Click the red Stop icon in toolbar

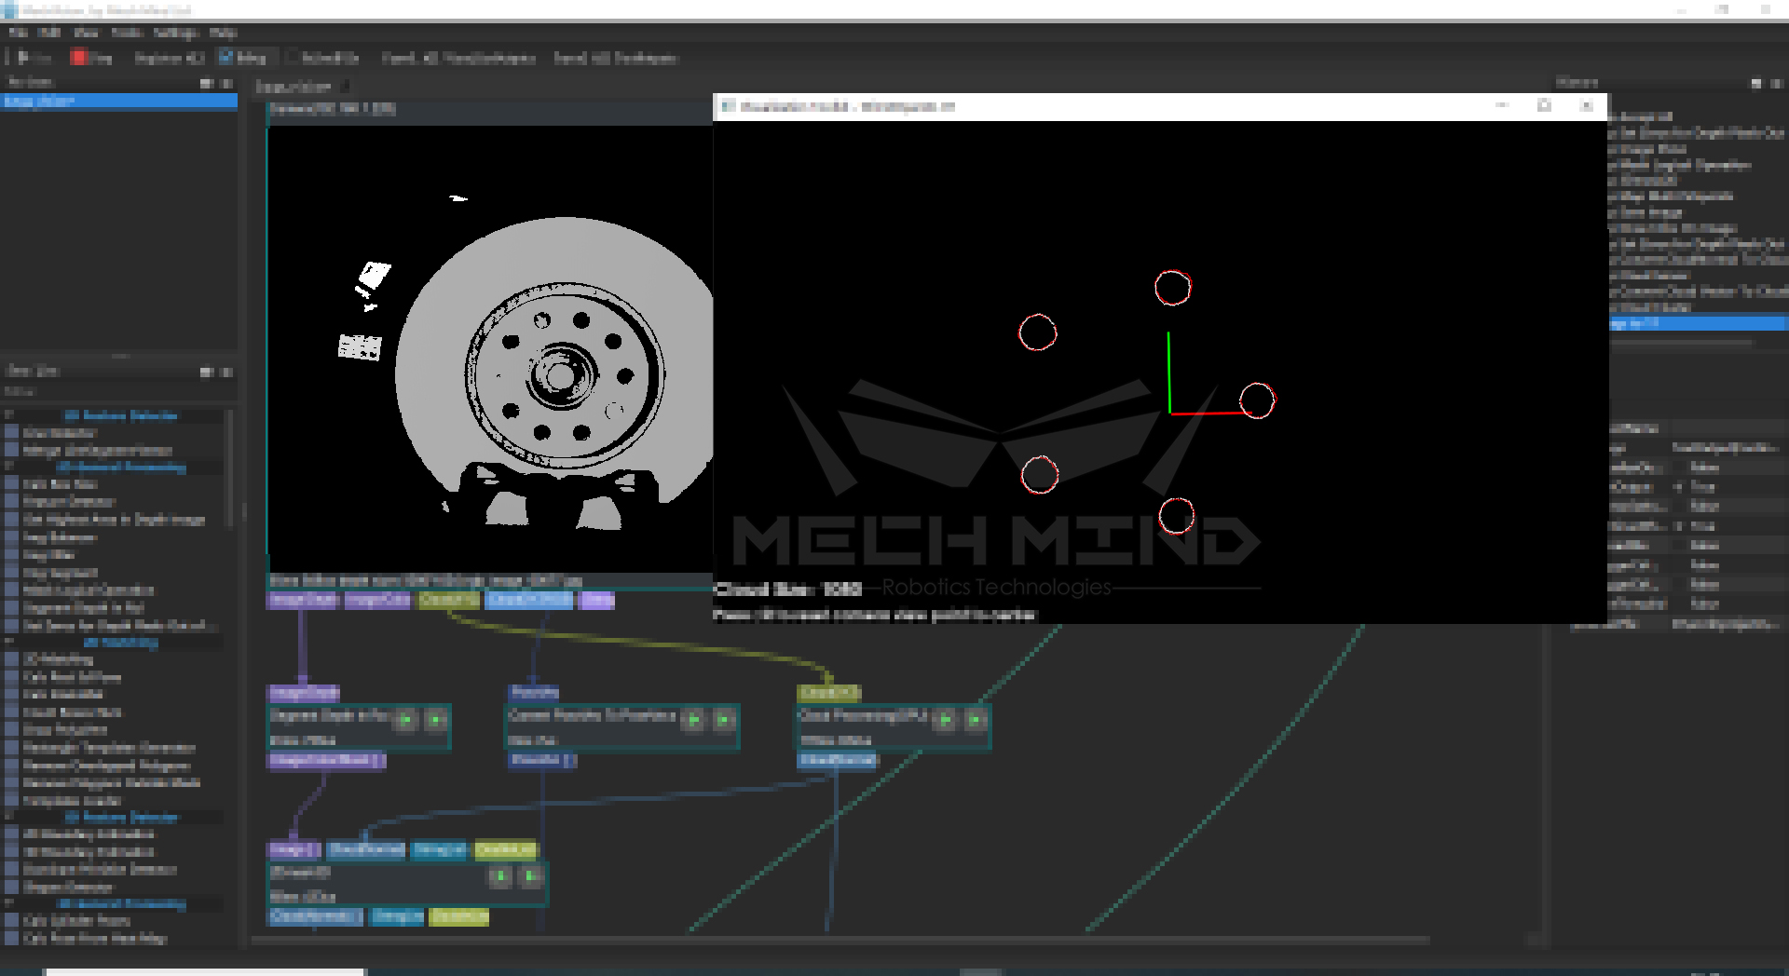(x=78, y=58)
